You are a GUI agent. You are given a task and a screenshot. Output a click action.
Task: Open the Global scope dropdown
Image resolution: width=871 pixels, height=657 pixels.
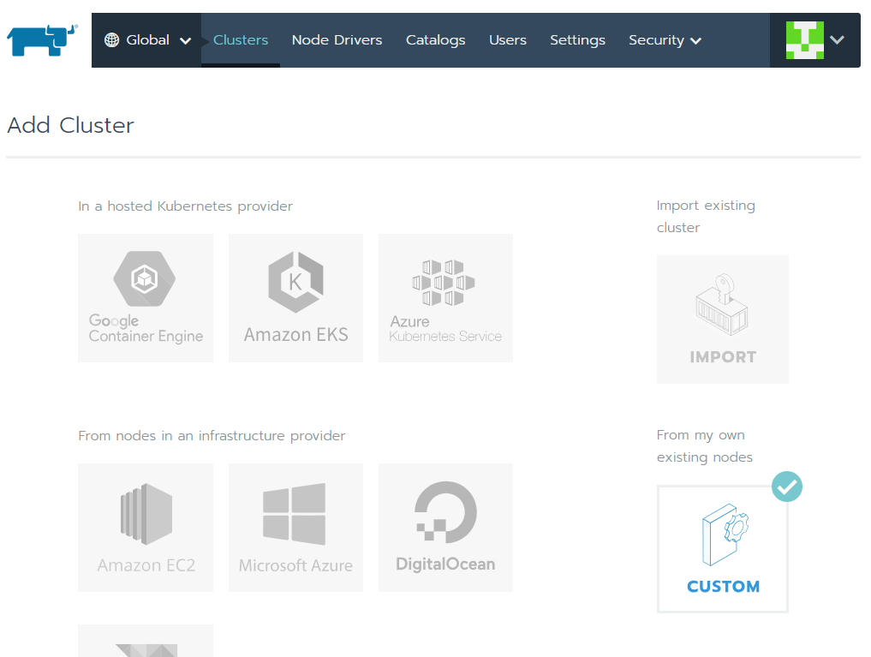[147, 40]
